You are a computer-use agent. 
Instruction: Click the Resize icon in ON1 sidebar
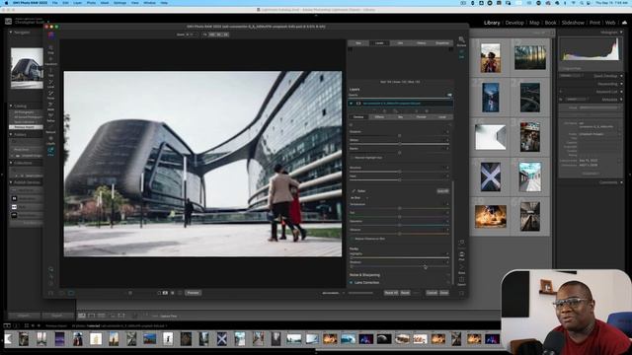461,244
